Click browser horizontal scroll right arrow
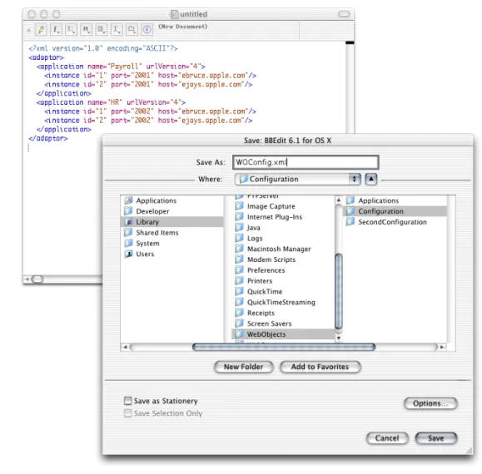 pos(442,348)
